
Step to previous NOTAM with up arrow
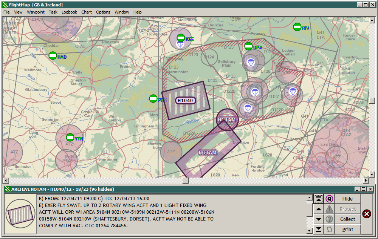[x=319, y=209]
